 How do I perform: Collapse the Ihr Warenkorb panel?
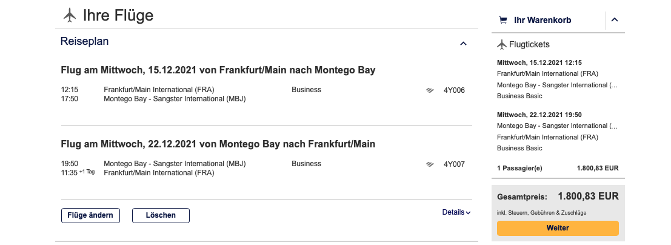(615, 20)
